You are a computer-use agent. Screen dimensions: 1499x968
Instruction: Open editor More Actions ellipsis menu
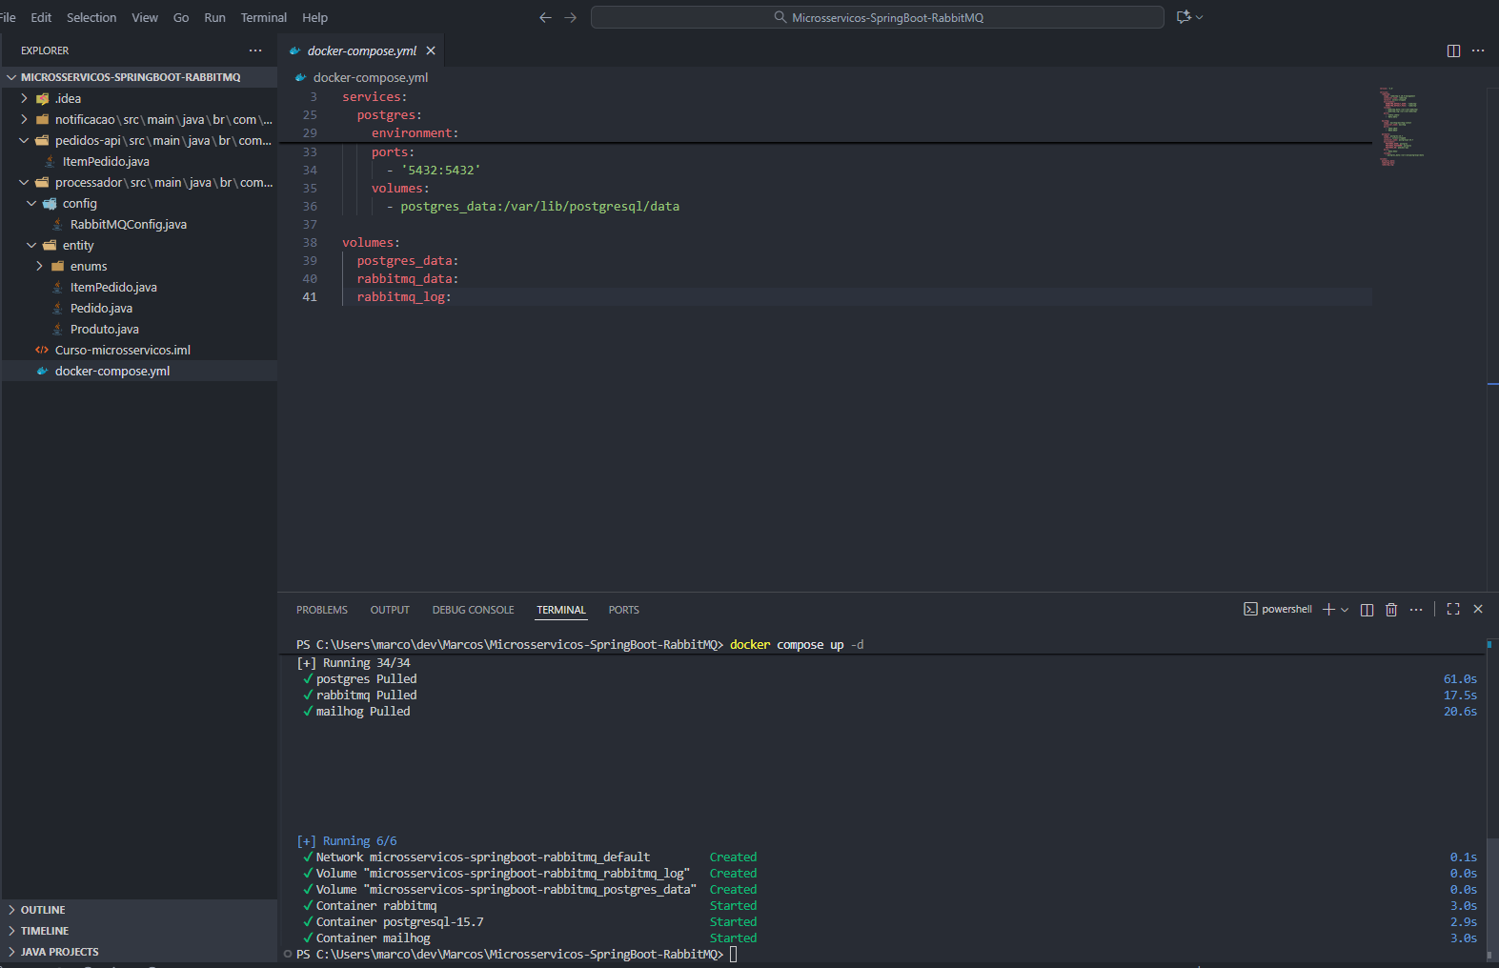point(1478,50)
